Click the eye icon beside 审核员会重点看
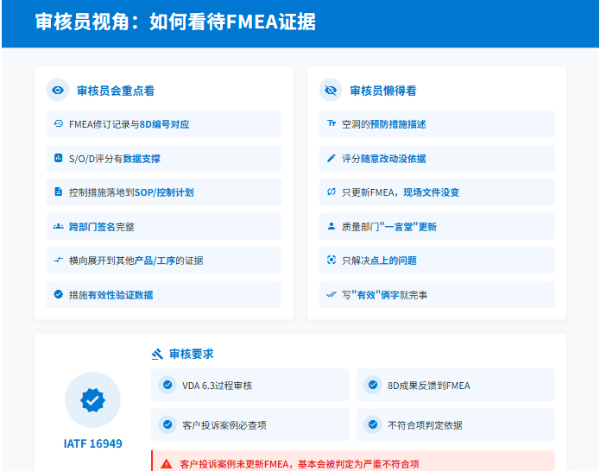The image size is (600, 471). point(58,91)
